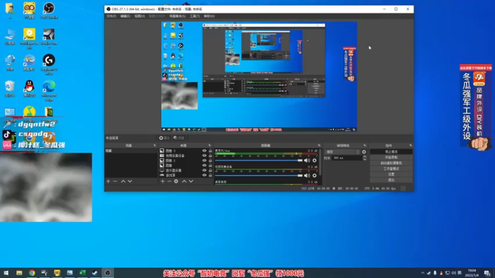Image resolution: width=495 pixels, height=278 pixels.
Task: Hide the 图像 2 source
Action: tap(204, 161)
